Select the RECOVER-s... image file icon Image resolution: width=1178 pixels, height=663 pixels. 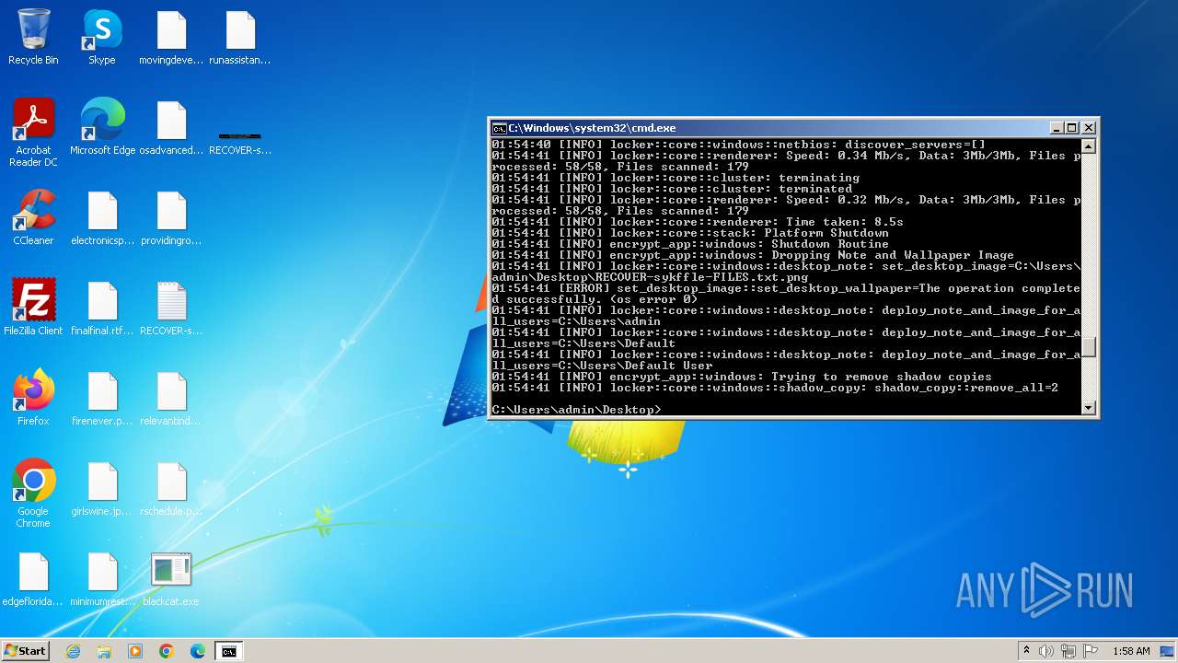(240, 143)
